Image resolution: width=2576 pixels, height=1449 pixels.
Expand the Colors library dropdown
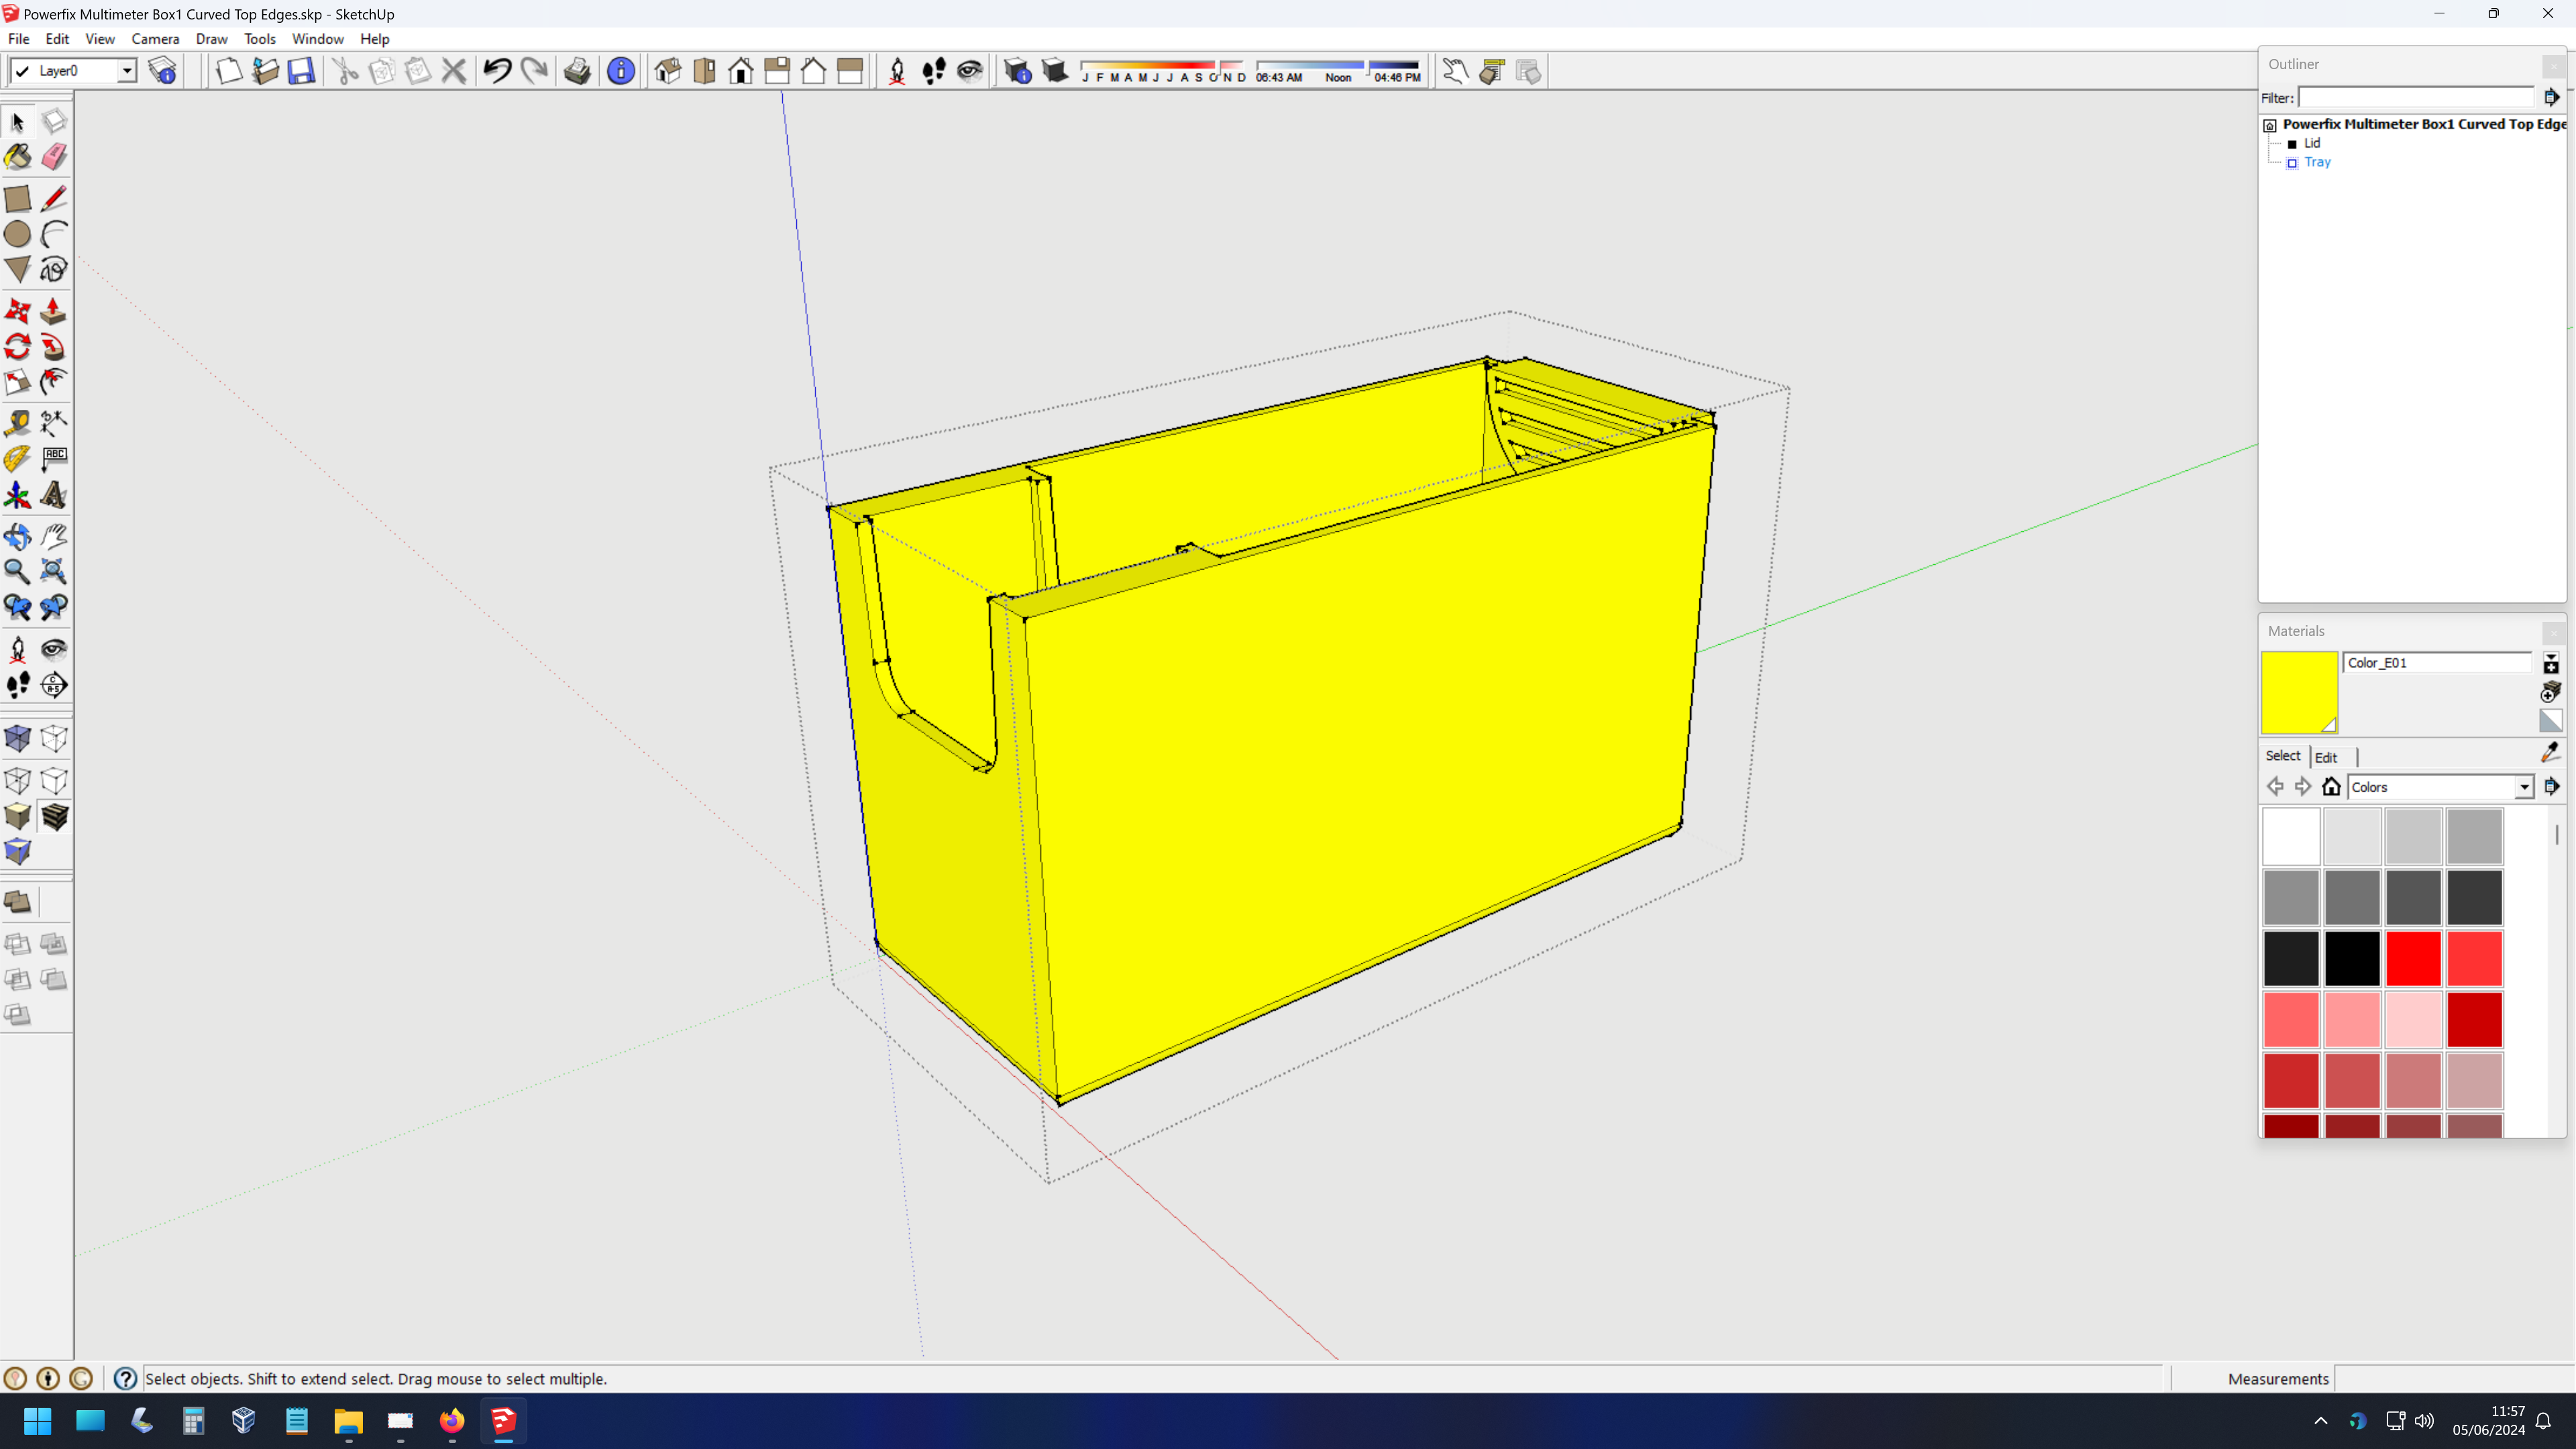point(2524,787)
